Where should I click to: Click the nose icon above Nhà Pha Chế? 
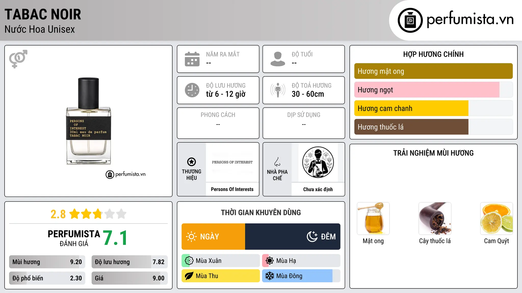(277, 162)
